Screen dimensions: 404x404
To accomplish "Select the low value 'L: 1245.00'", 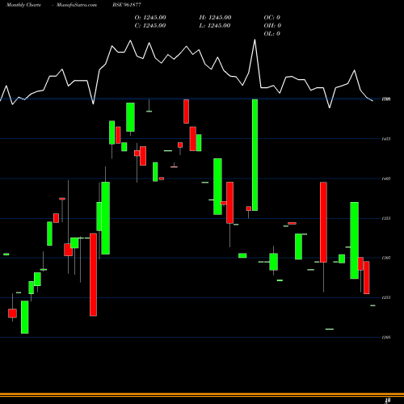I will [x=215, y=26].
